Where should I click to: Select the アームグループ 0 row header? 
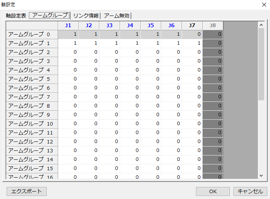[x=32, y=34]
